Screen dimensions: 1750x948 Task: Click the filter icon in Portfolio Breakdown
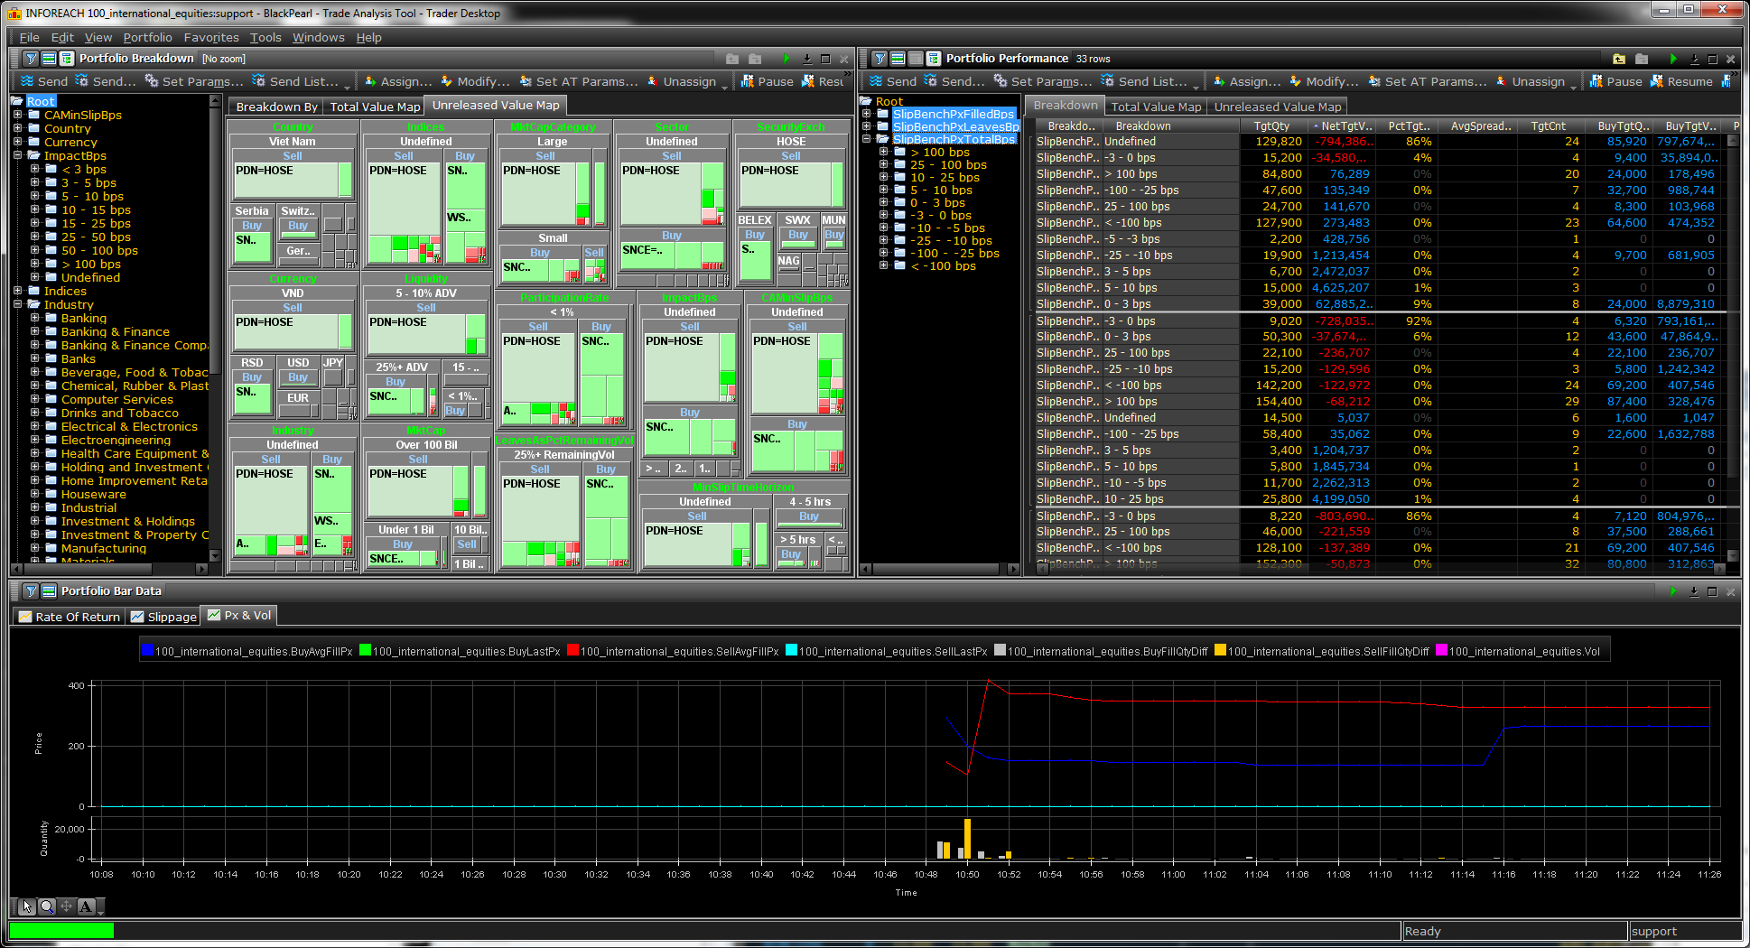31,59
